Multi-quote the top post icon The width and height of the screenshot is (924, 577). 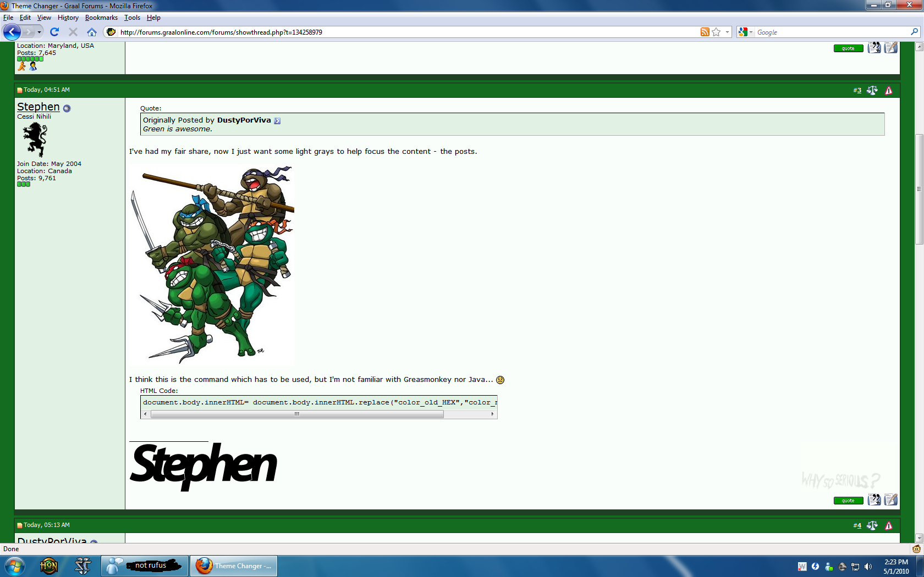click(x=874, y=47)
